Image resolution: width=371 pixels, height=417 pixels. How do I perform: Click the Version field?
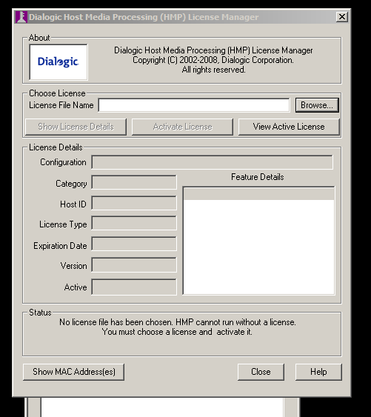click(x=134, y=265)
